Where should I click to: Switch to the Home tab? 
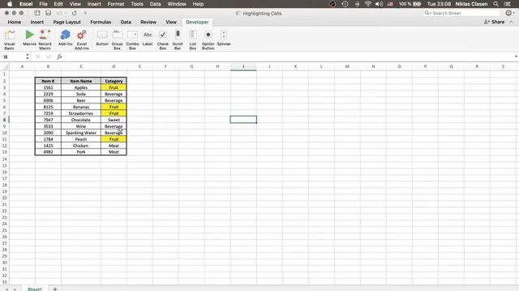click(x=15, y=22)
